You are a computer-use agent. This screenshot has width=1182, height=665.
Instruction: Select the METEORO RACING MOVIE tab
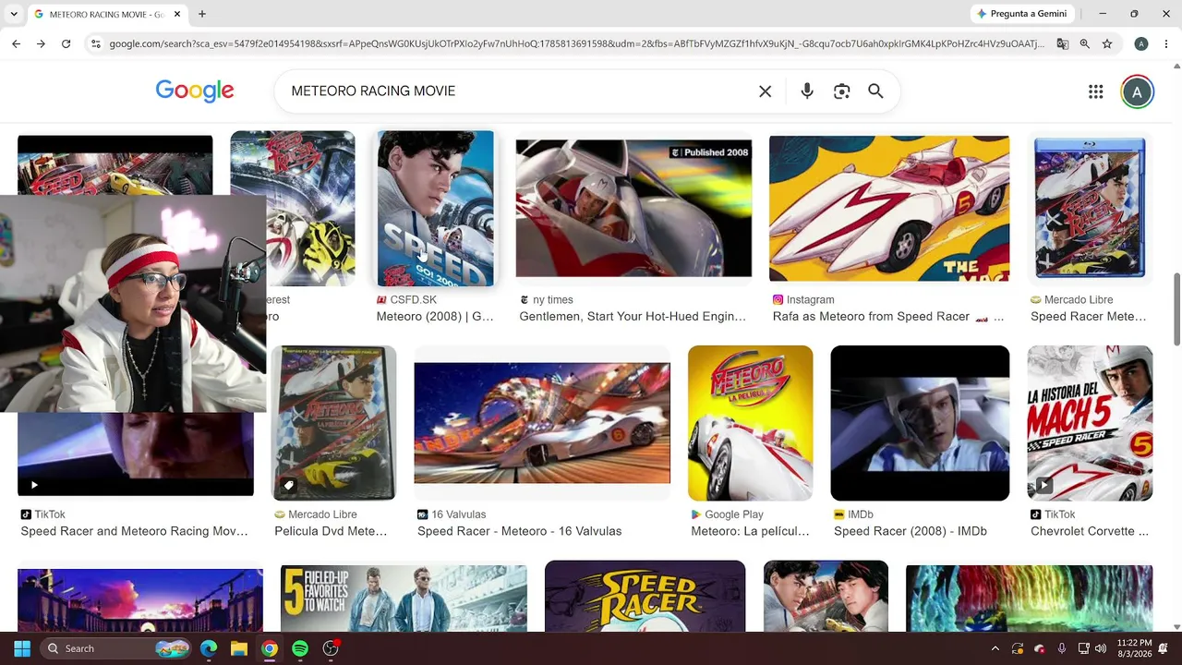coord(106,14)
